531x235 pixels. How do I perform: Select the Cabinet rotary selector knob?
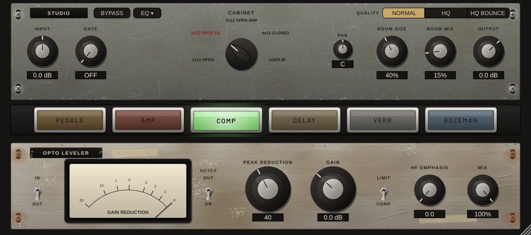[241, 54]
